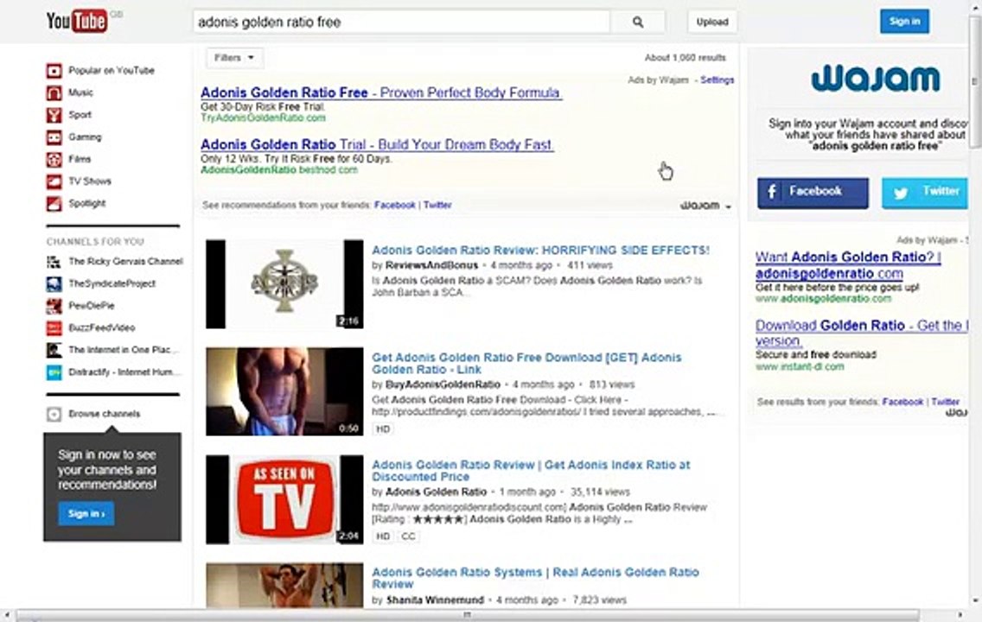Open Download Golden Ratio sidebar ad

[862, 333]
